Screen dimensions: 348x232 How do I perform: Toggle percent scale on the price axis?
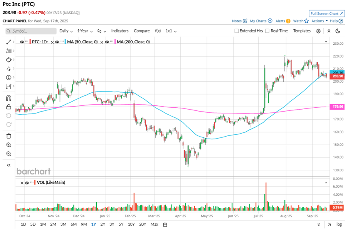(x=330, y=224)
